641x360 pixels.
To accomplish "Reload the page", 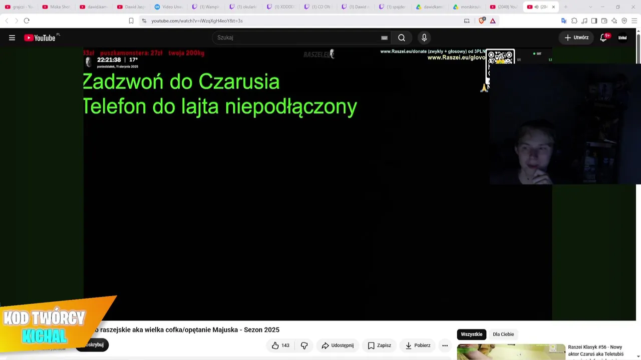I will (x=27, y=20).
